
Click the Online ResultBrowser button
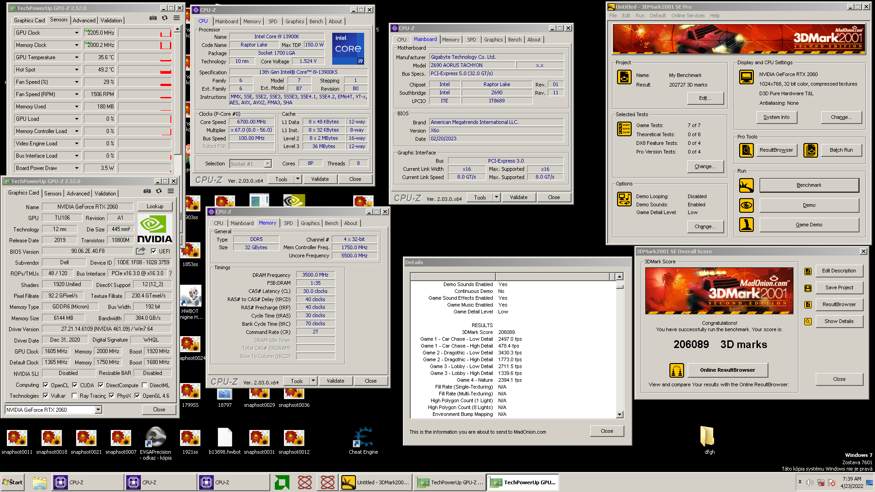point(727,370)
